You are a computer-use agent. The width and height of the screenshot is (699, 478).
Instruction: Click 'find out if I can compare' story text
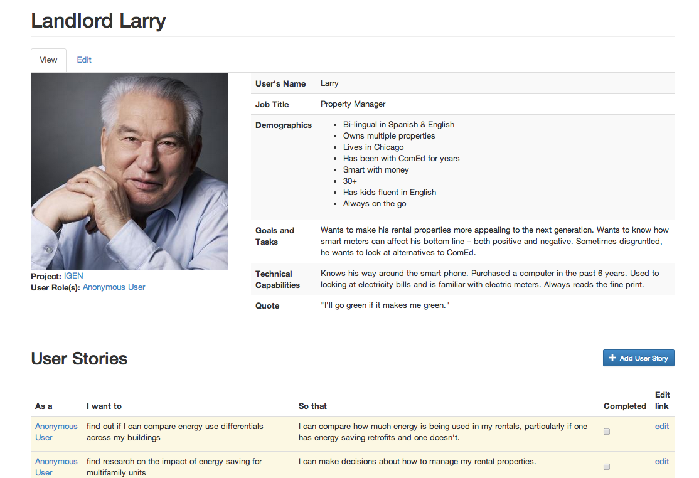[x=174, y=432]
